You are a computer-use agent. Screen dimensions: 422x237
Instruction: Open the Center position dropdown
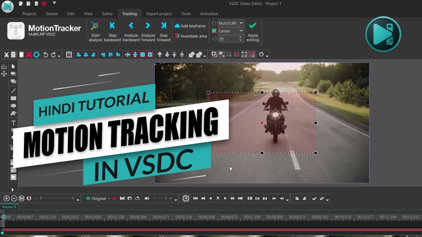[241, 31]
